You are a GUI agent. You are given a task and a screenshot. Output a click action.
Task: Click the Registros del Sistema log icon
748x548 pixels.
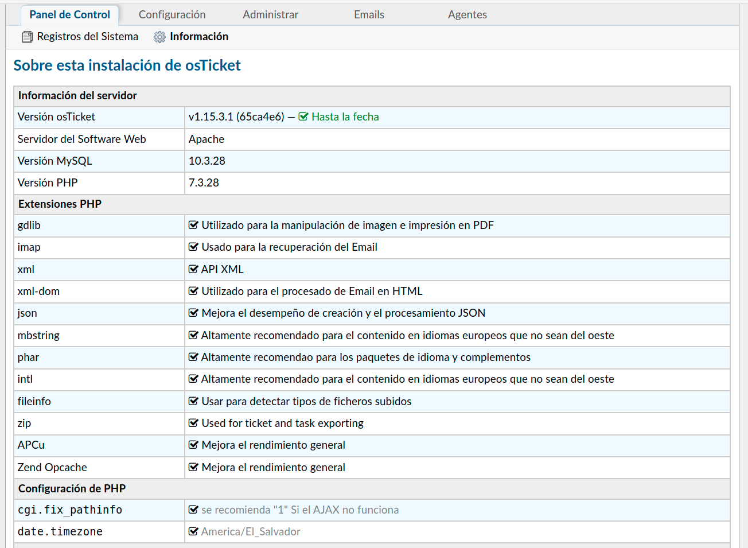click(x=27, y=37)
